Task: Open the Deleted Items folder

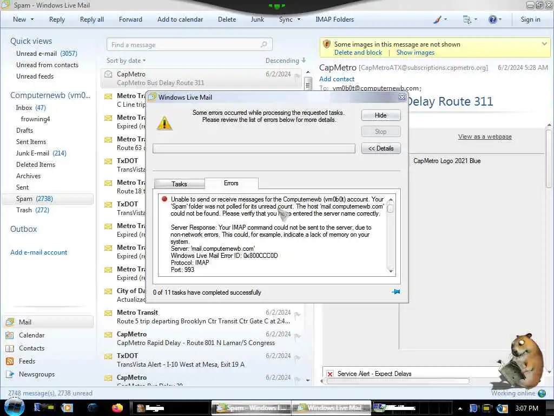Action: (x=36, y=165)
